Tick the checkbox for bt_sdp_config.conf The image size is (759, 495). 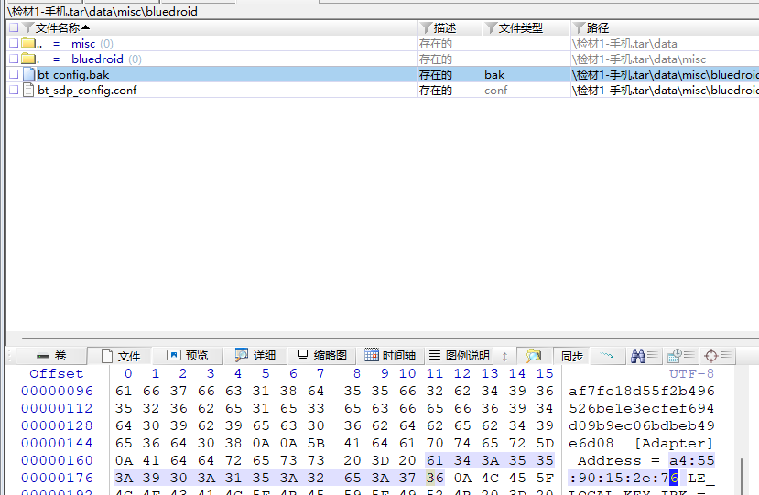pos(14,91)
